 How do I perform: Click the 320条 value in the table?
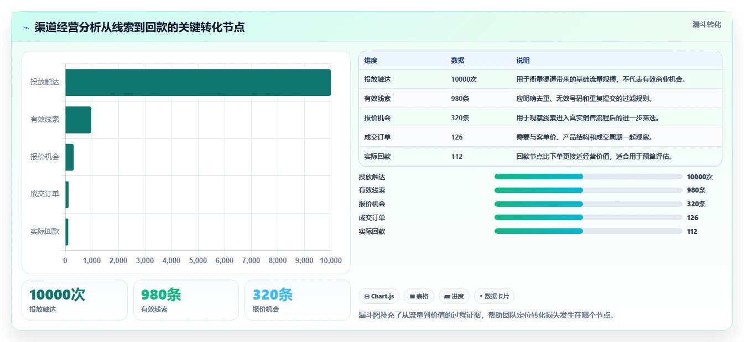pos(460,118)
